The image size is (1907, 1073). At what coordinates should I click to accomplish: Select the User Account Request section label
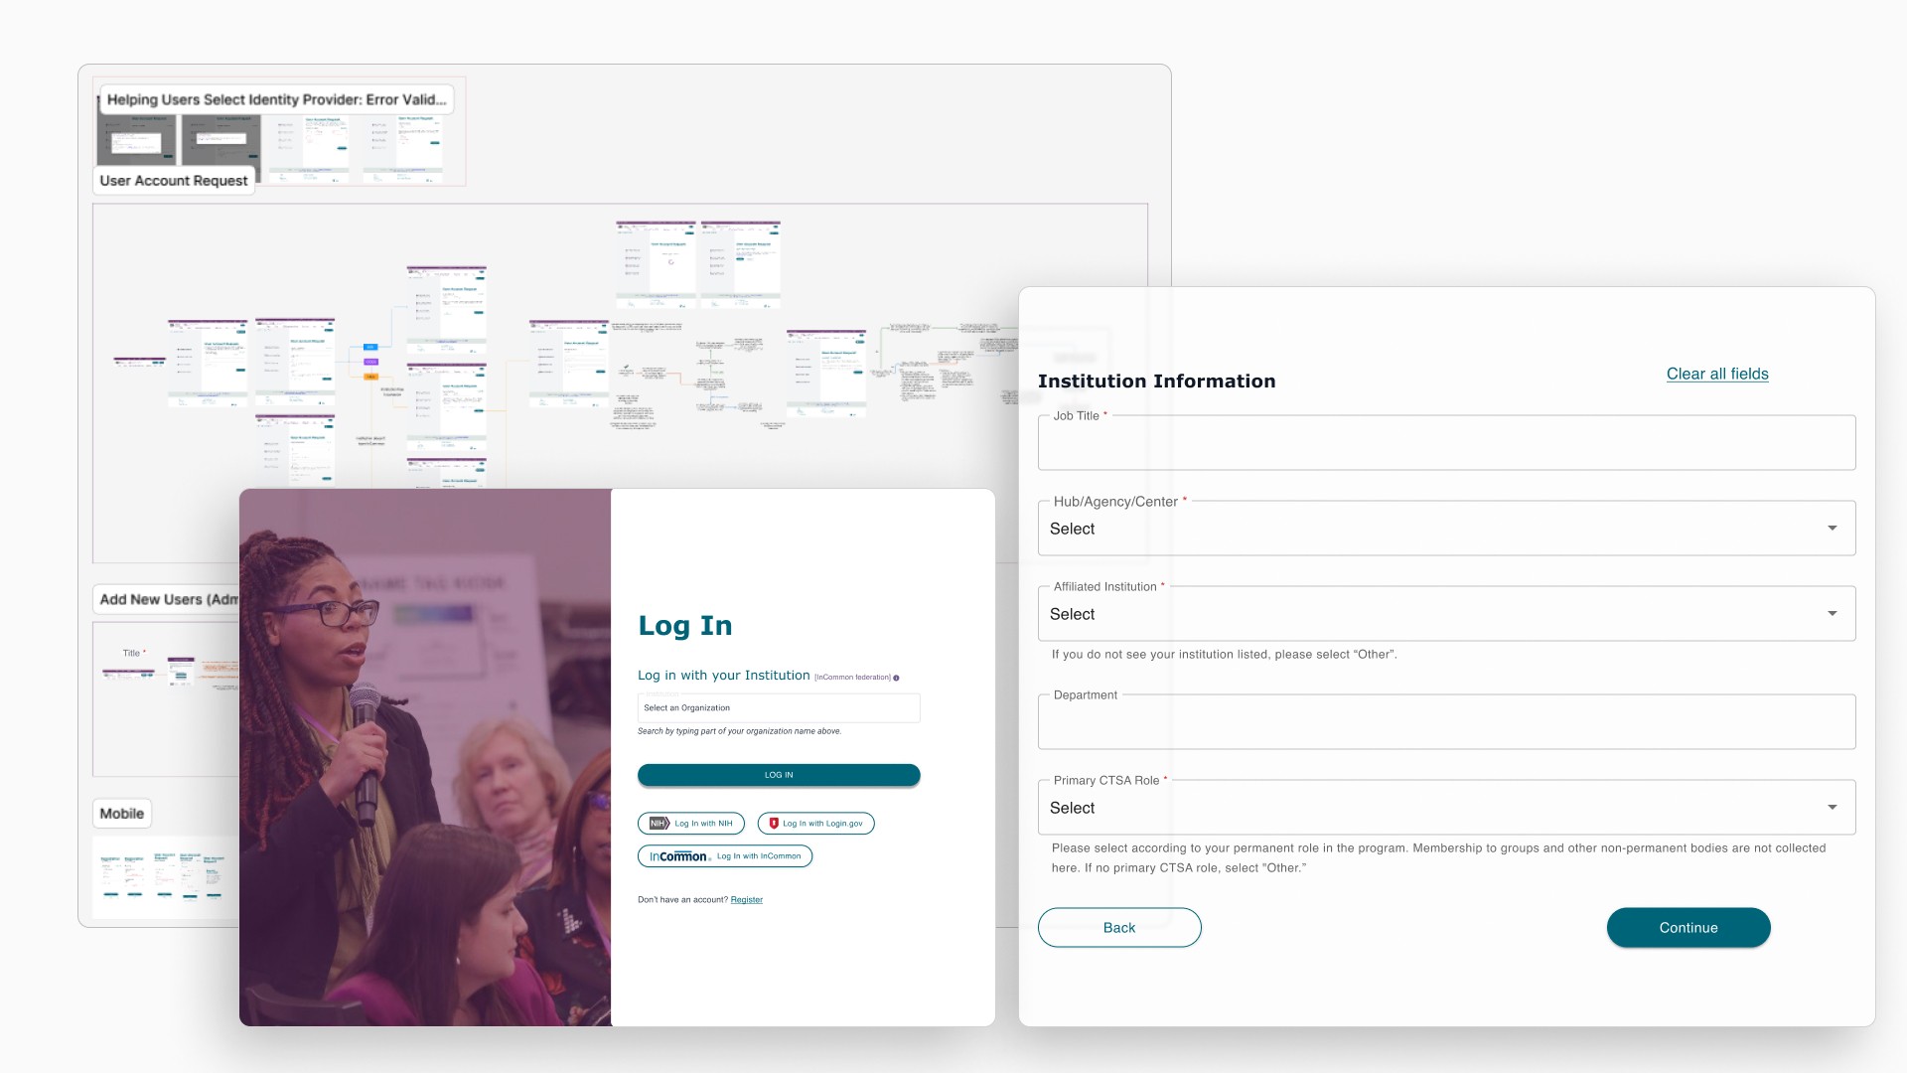click(174, 181)
